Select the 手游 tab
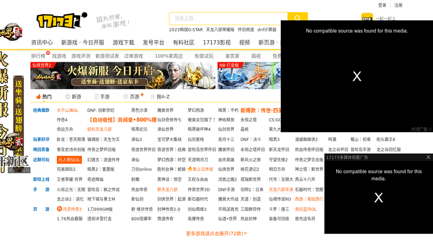The height and width of the screenshot is (244, 433). [102, 97]
